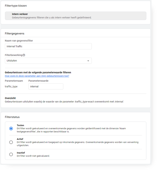Click the 'Dit filter wordt niet geëvalueerd' description

[33, 156]
